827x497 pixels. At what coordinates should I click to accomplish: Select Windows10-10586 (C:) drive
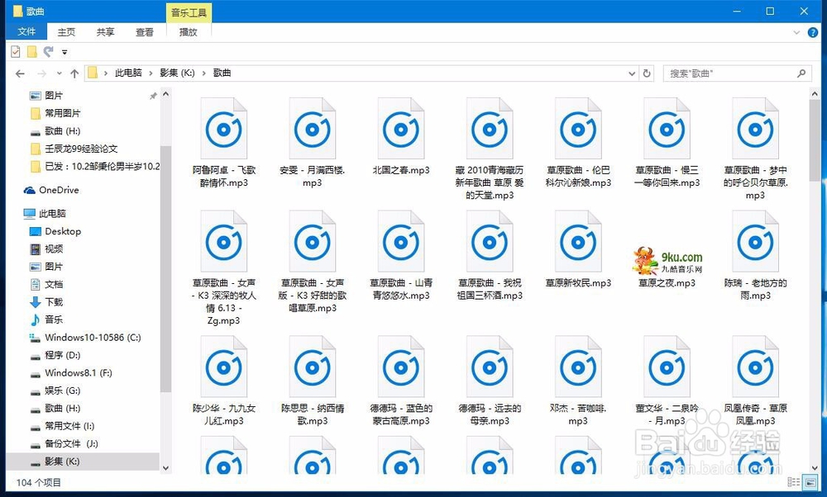coord(93,338)
